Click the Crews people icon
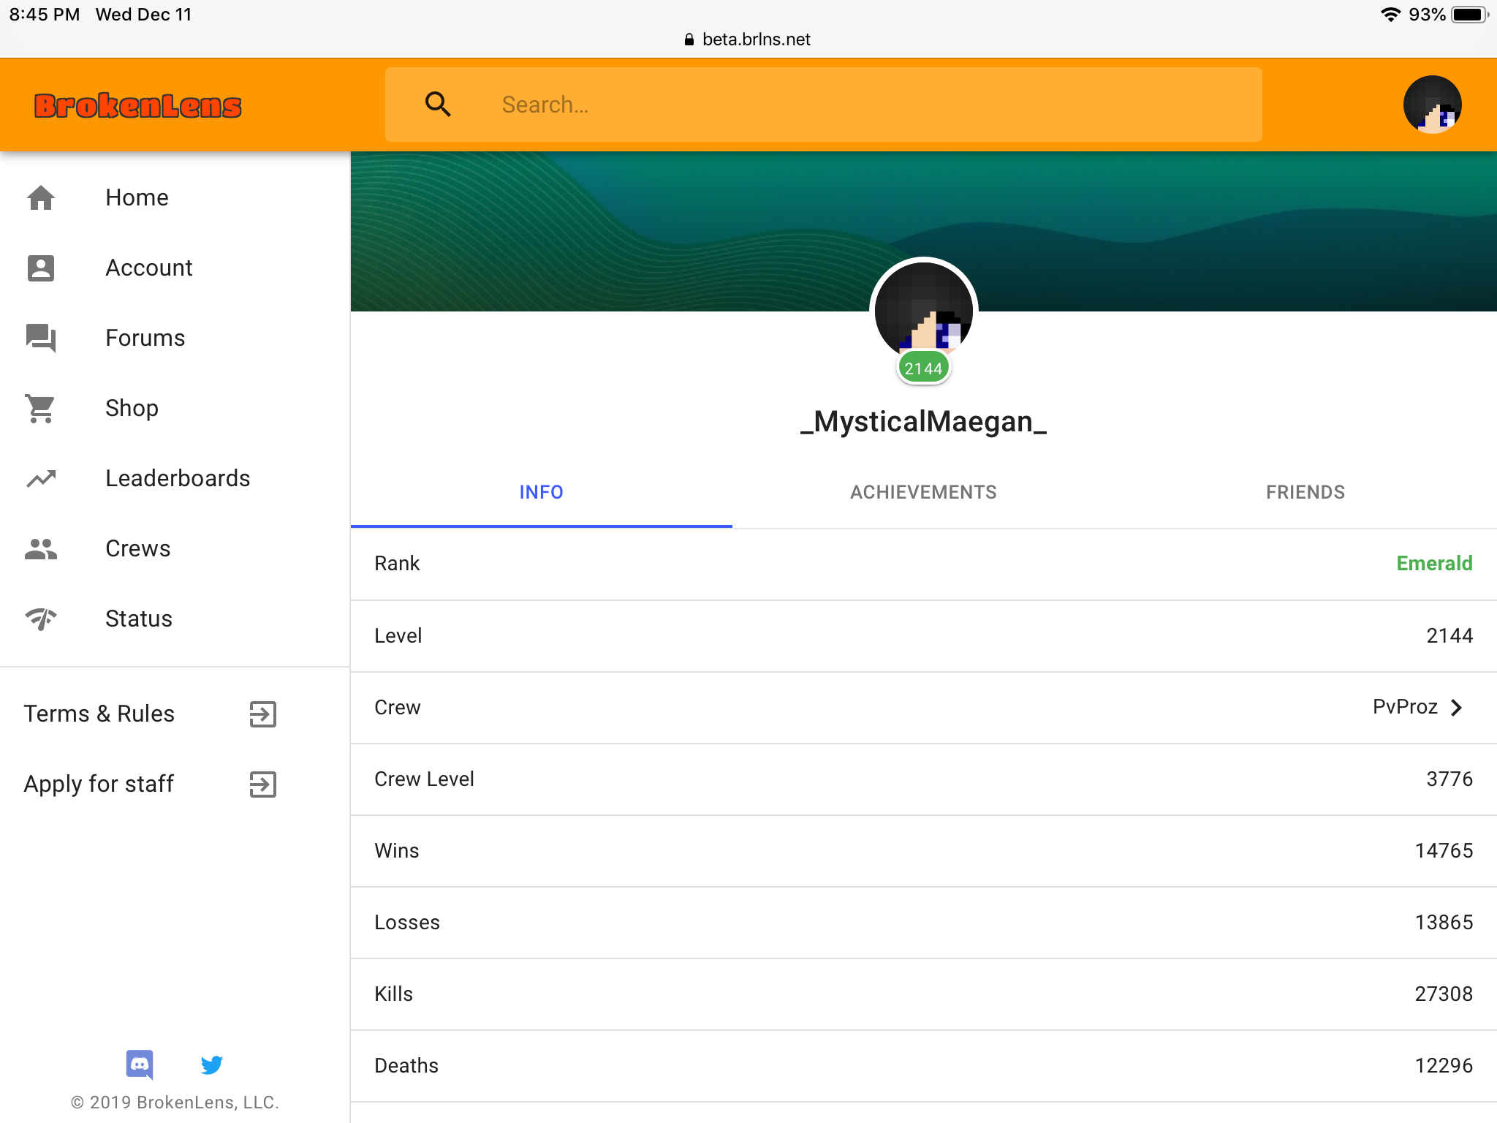This screenshot has width=1497, height=1123. tap(41, 548)
